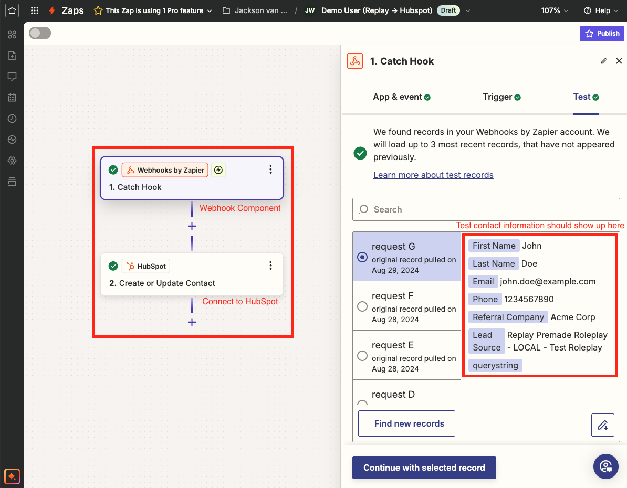The height and width of the screenshot is (488, 627).
Task: Open the AI sparkle assistant icon
Action: pyautogui.click(x=12, y=476)
